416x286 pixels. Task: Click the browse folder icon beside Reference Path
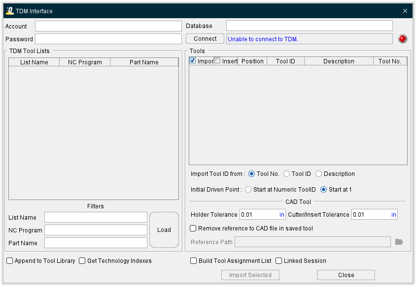(399, 242)
